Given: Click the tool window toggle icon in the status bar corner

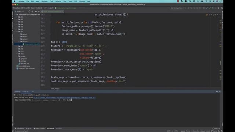Looking at the screenshot, I should tap(13, 131).
